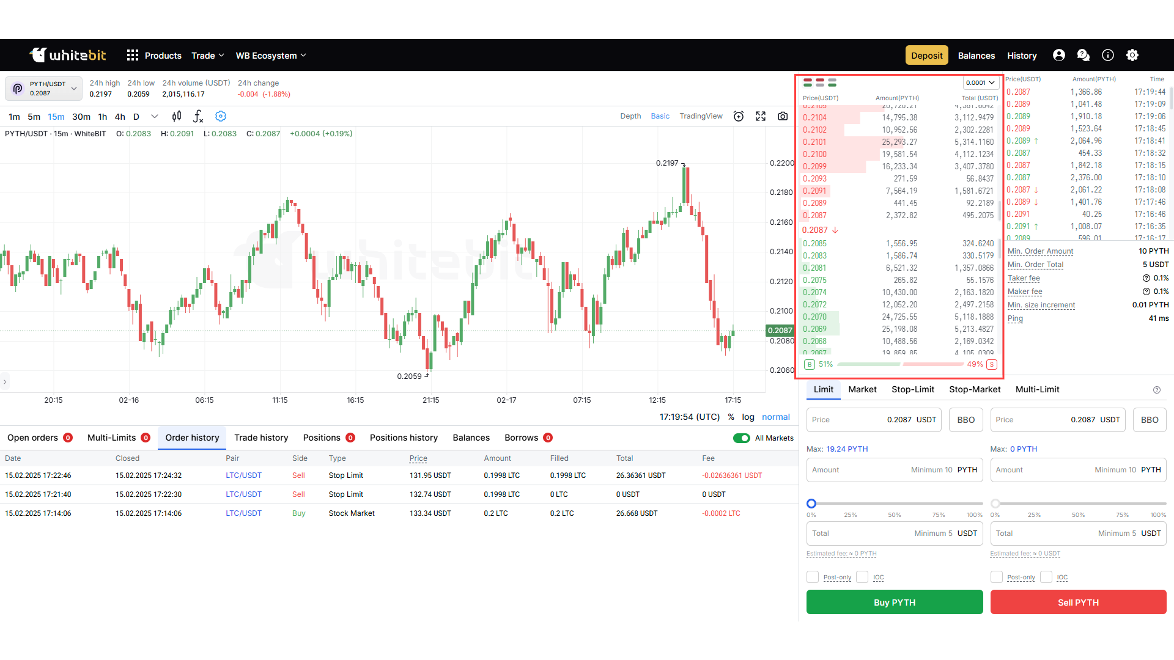Screen dimensions: 1174x660
Task: Open the user profile icon
Action: [1059, 55]
